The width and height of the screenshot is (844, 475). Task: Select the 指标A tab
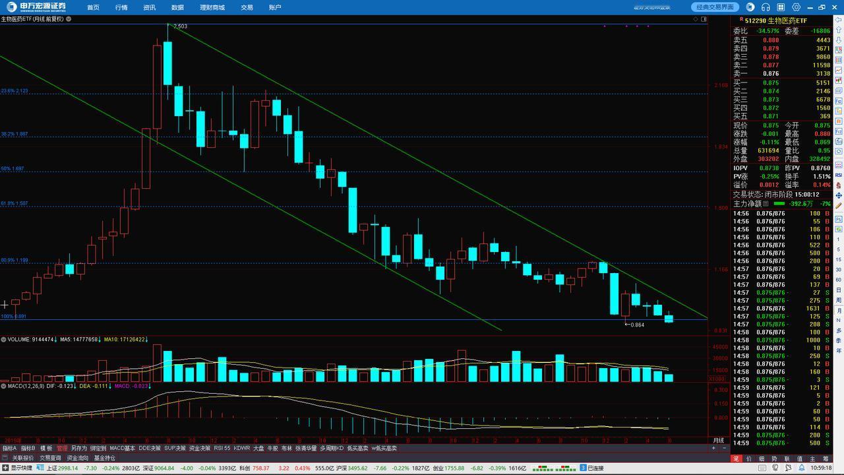click(9, 448)
